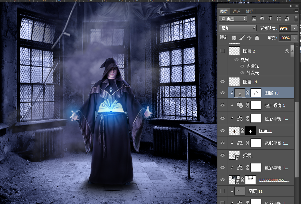Click clipping arrow icon on 图层 11
Image resolution: width=301 pixels, height=204 pixels.
coord(232,191)
